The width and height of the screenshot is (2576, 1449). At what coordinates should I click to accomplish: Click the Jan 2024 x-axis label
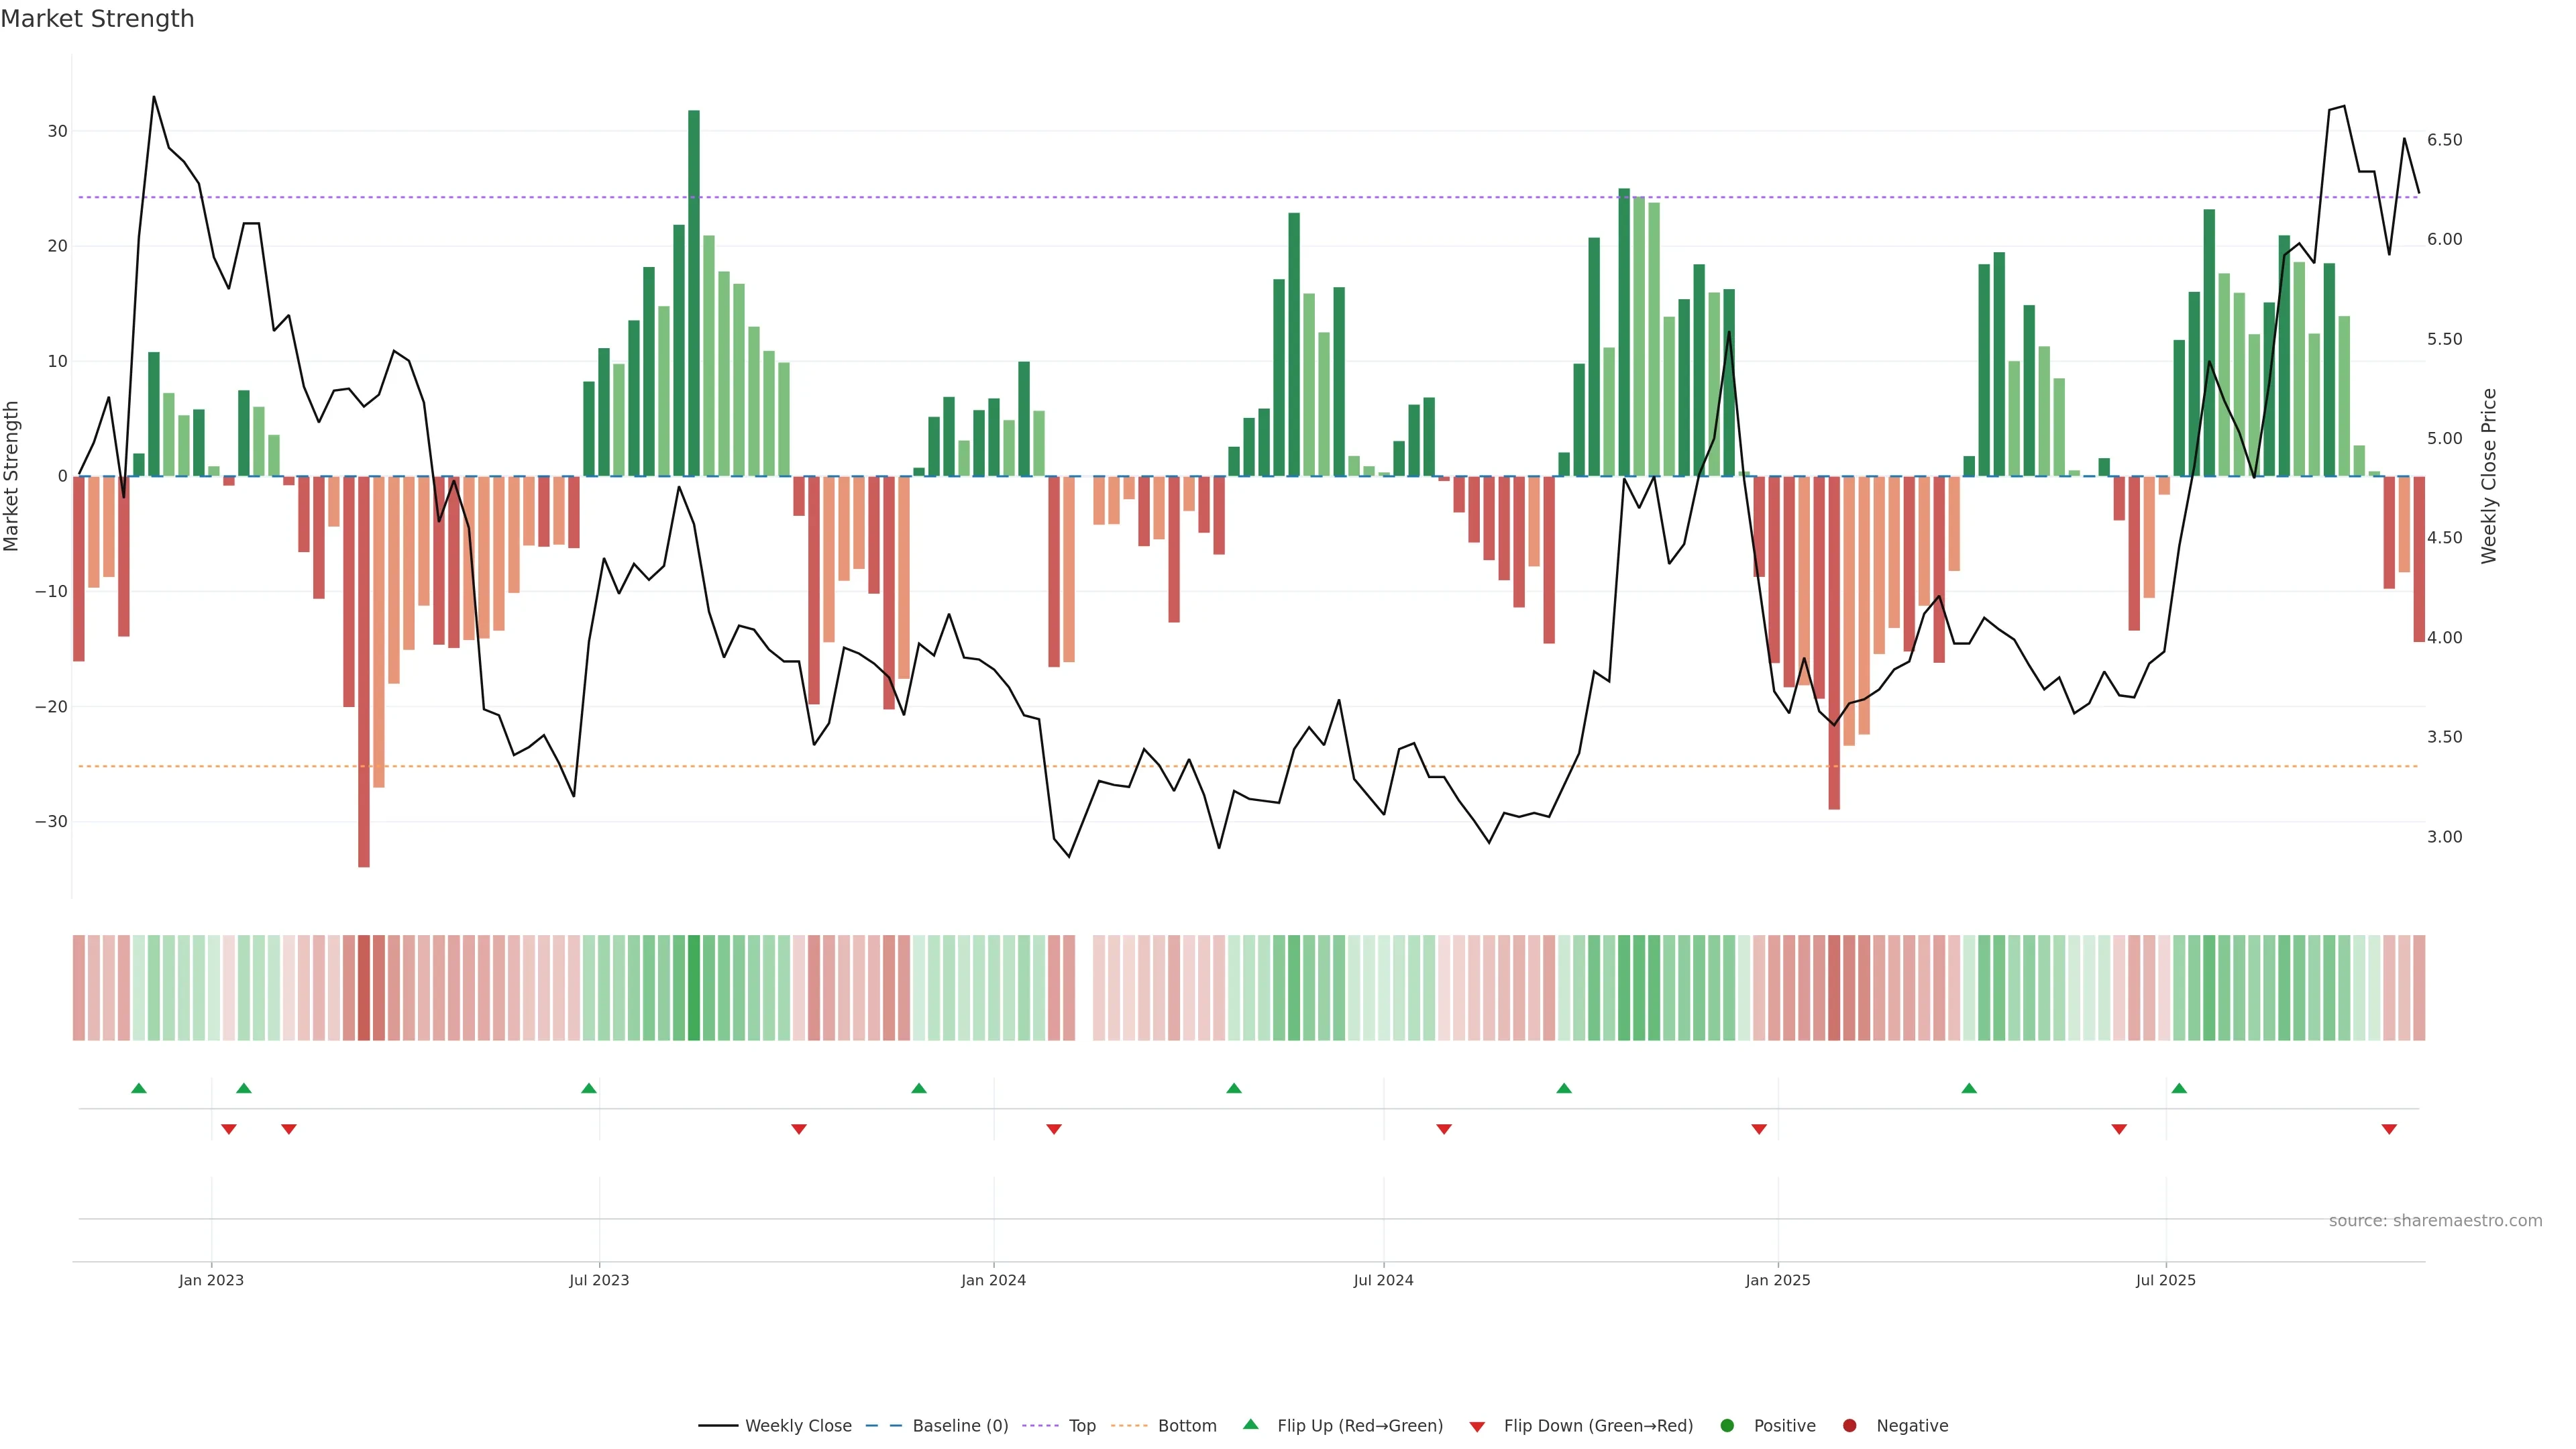993,1280
